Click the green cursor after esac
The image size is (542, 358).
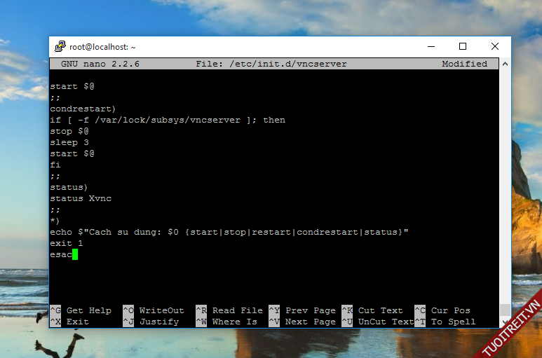click(75, 254)
